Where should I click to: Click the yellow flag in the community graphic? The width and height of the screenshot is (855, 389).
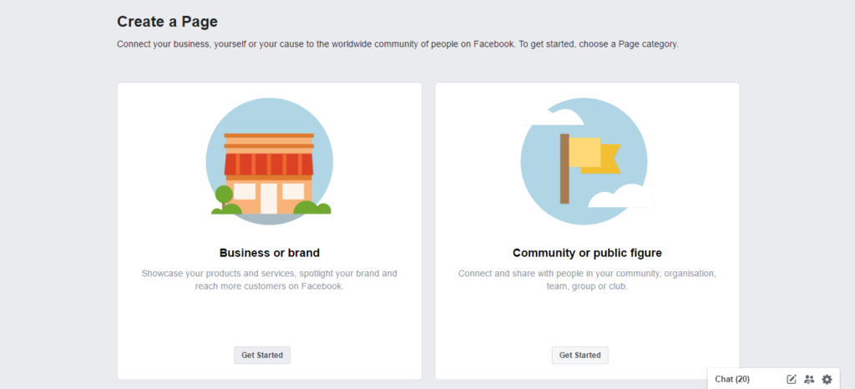click(x=594, y=155)
